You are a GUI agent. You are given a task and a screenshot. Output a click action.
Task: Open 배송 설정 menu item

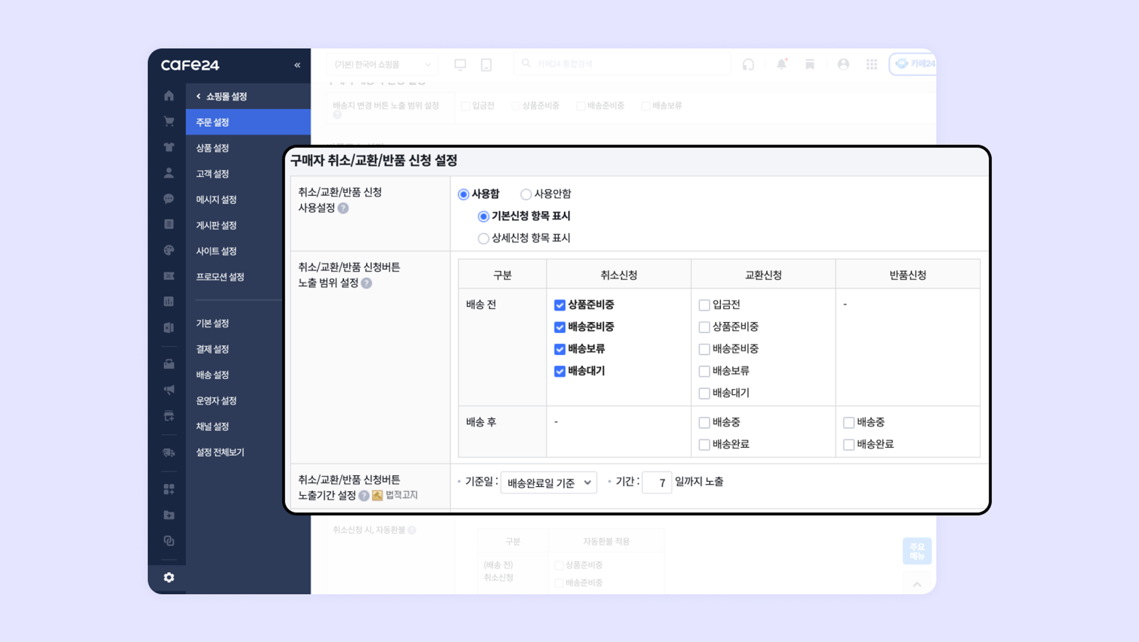coord(212,374)
